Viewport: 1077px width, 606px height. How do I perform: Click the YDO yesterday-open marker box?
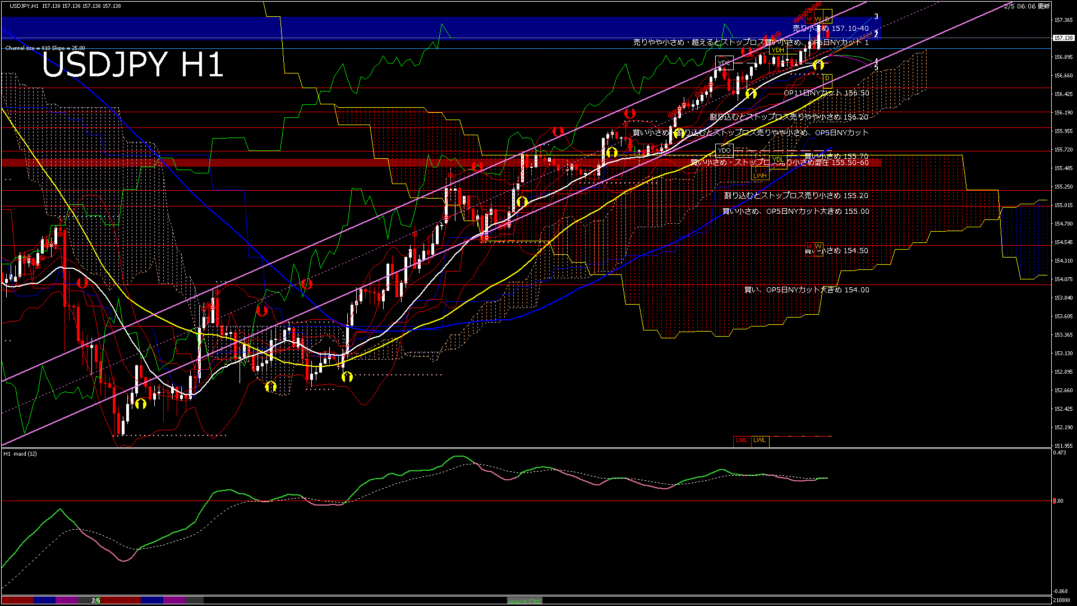click(x=724, y=150)
